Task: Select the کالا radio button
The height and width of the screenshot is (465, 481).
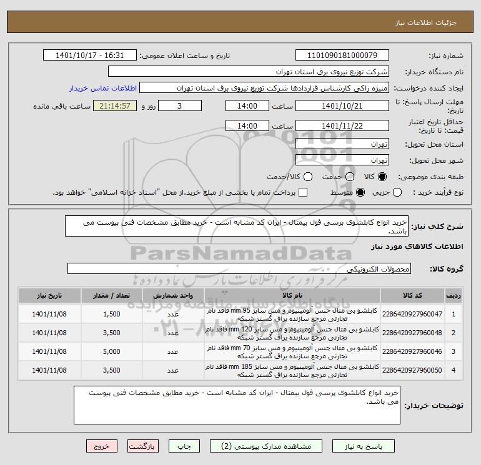Action: pyautogui.click(x=382, y=177)
